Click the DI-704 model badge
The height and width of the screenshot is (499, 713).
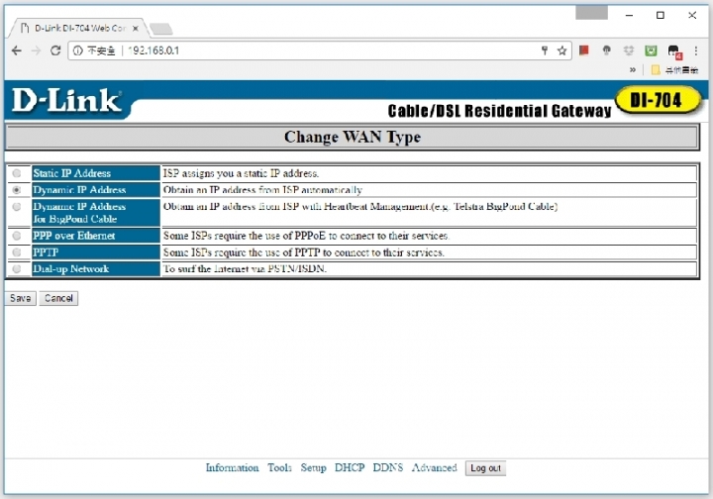(x=657, y=100)
